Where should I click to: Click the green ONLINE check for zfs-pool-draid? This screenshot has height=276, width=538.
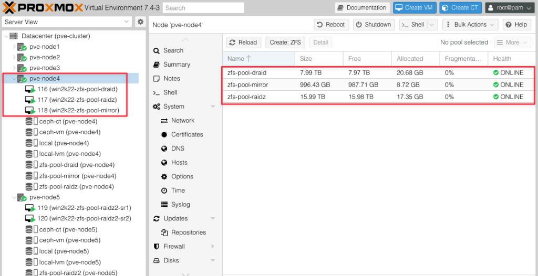click(496, 73)
